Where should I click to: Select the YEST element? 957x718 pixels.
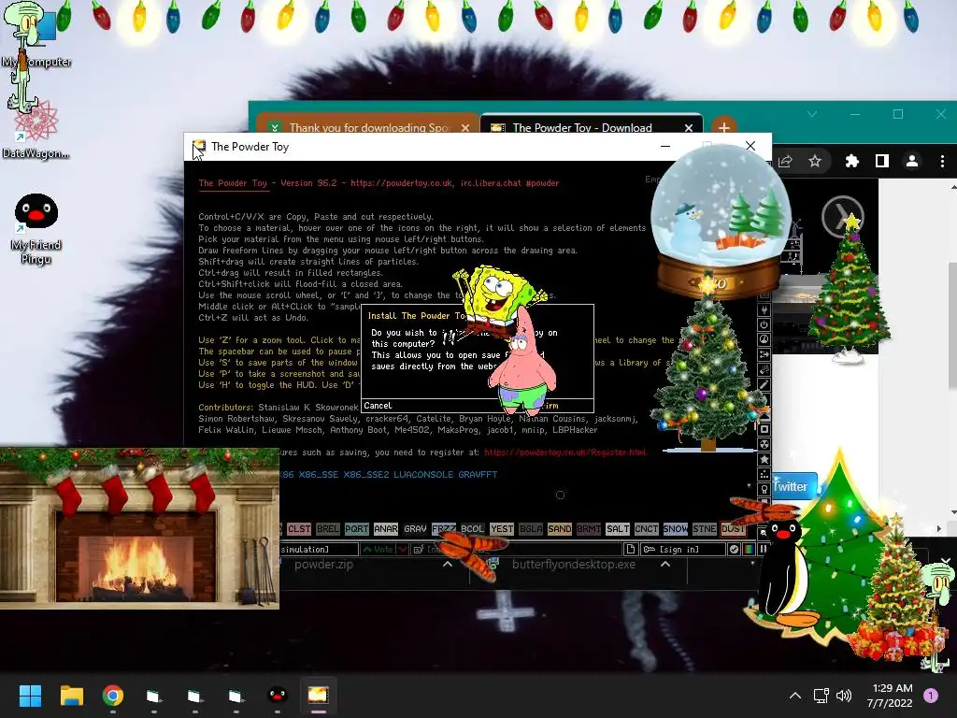(x=502, y=529)
